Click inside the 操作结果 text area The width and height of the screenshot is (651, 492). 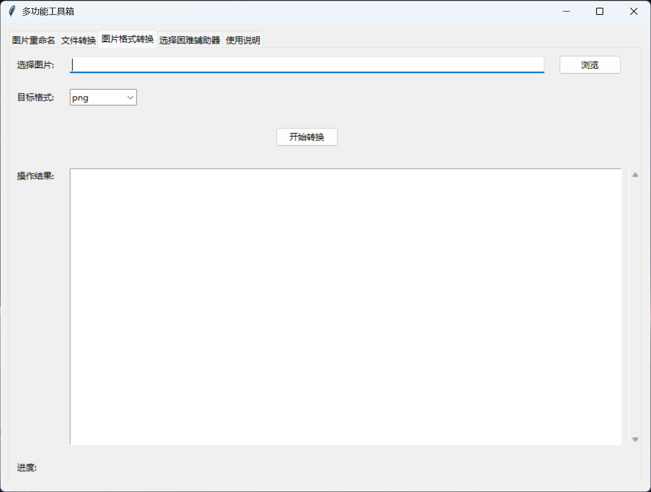point(345,306)
